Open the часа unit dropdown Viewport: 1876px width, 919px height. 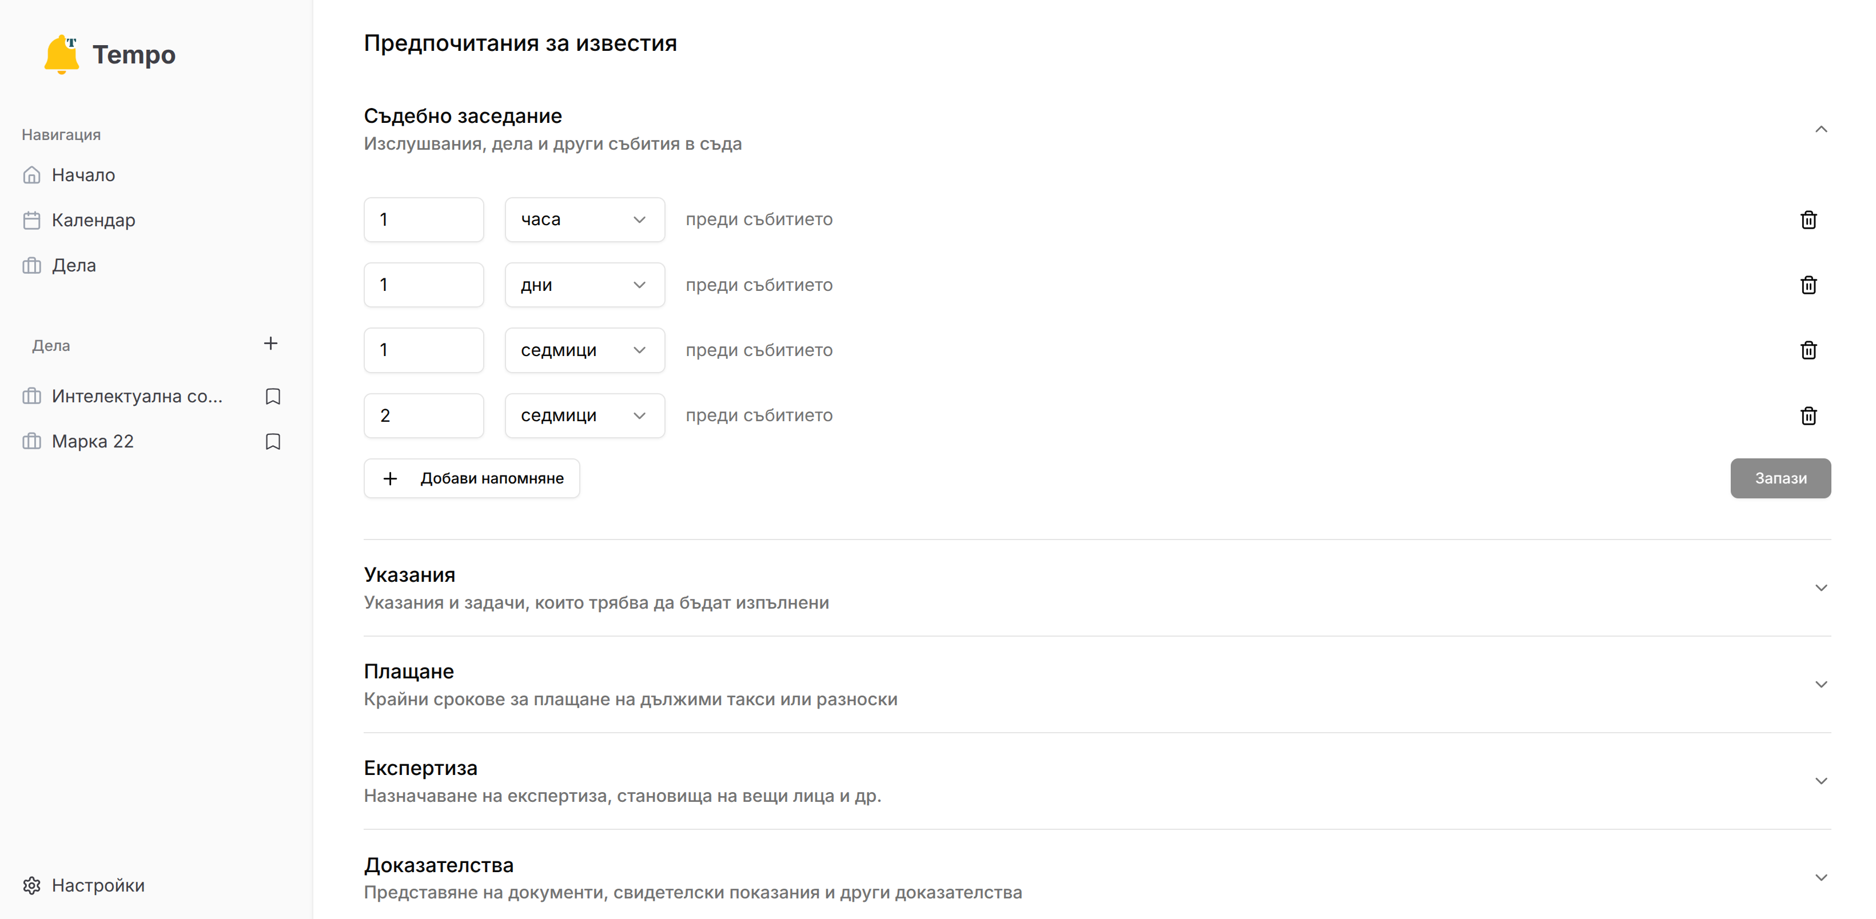[585, 219]
